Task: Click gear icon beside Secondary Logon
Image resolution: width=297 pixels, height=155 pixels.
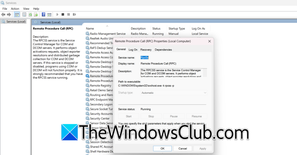Action: pyautogui.click(x=87, y=104)
